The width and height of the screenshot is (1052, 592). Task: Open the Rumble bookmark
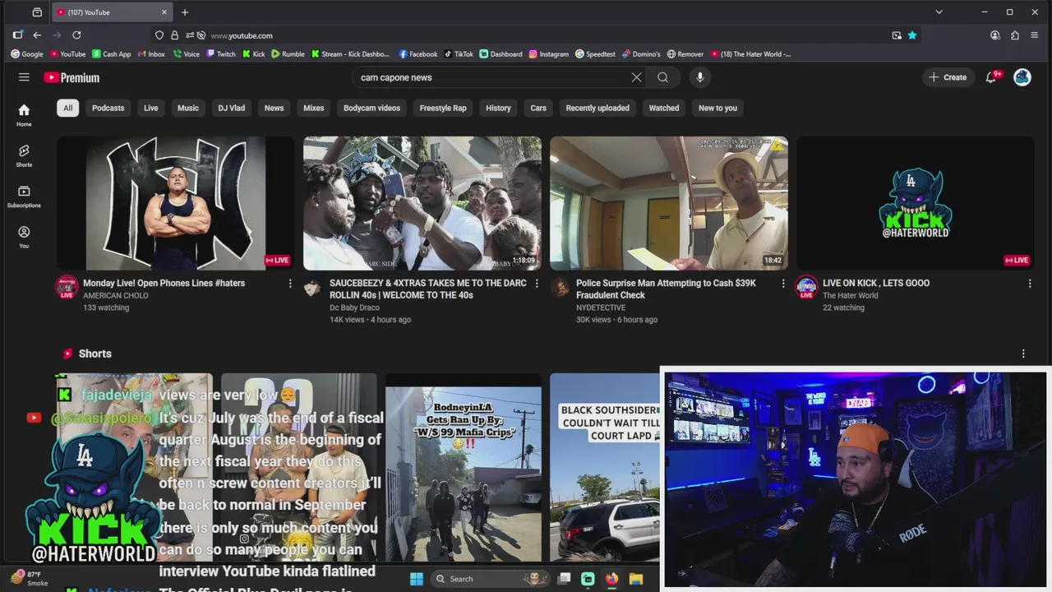(x=288, y=54)
